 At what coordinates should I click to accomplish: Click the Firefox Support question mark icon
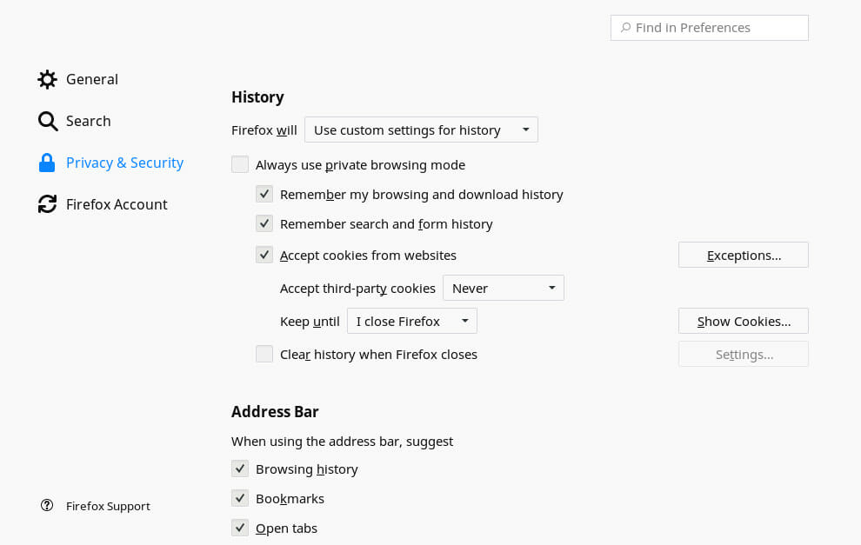[47, 506]
